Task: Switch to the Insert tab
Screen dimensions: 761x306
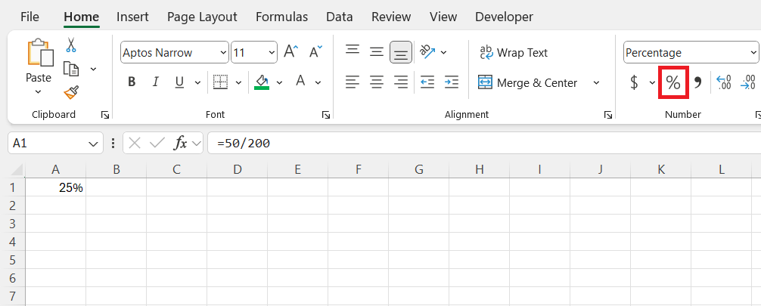Action: [132, 17]
